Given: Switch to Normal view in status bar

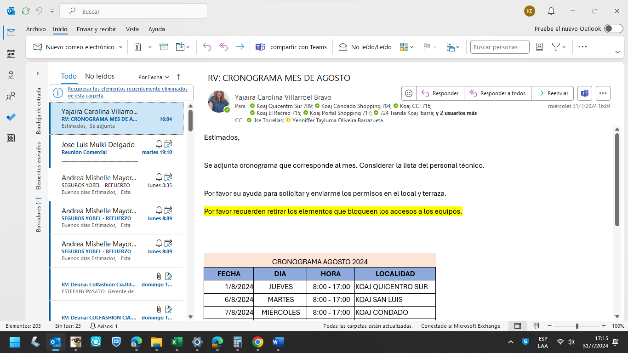Looking at the screenshot, I should coord(518,326).
